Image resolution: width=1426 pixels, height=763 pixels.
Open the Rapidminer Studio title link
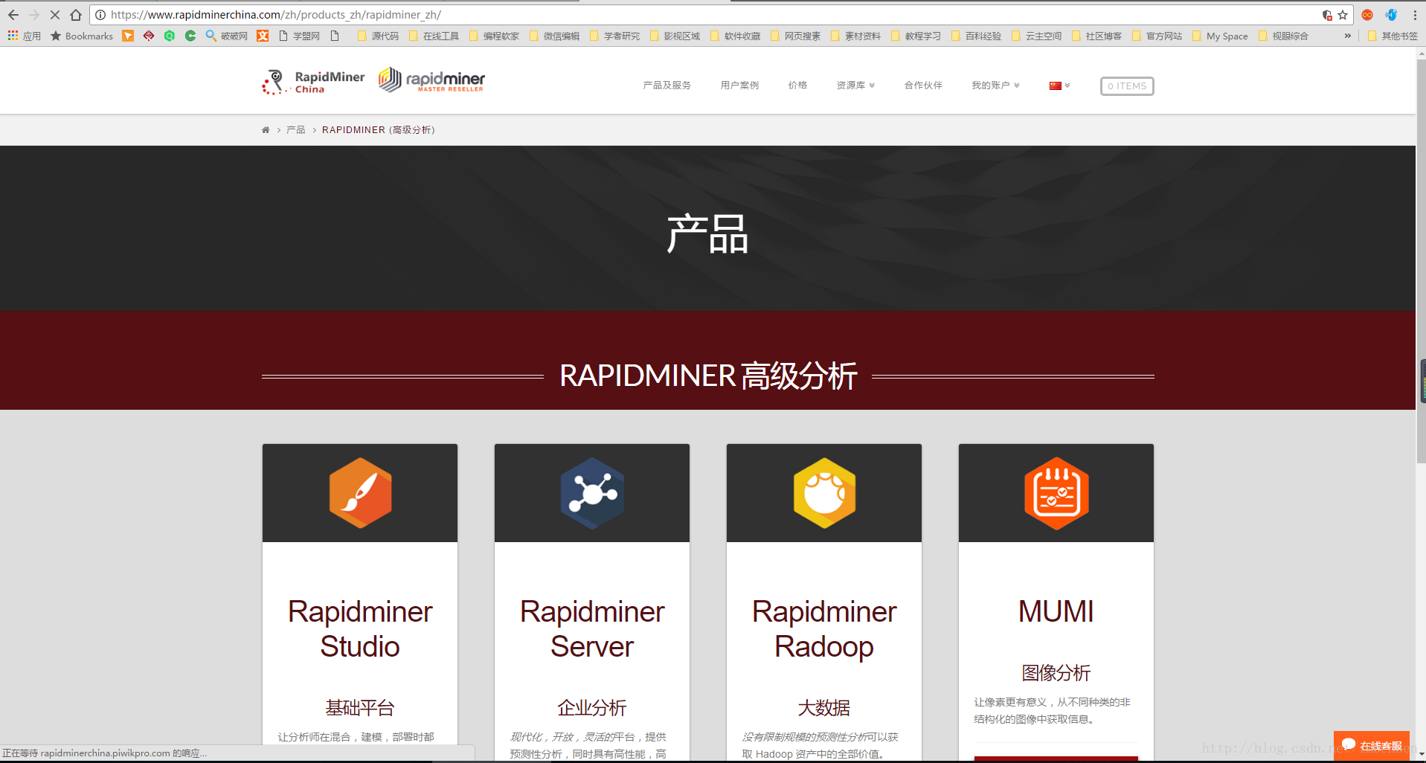[360, 629]
